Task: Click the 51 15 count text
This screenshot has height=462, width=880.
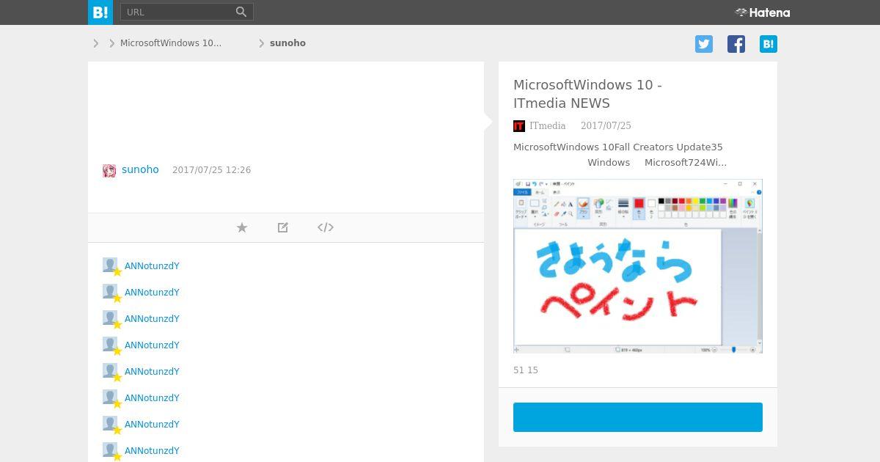Action: [526, 370]
